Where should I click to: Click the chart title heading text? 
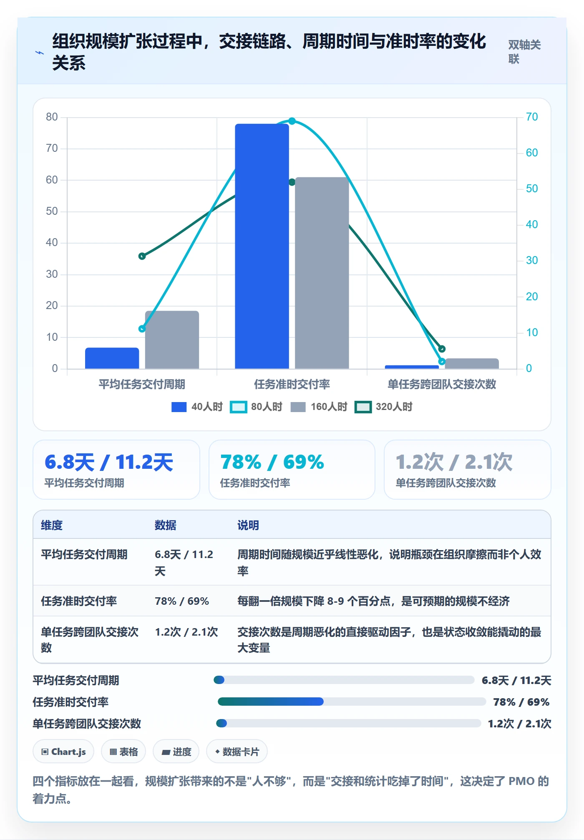(x=269, y=52)
